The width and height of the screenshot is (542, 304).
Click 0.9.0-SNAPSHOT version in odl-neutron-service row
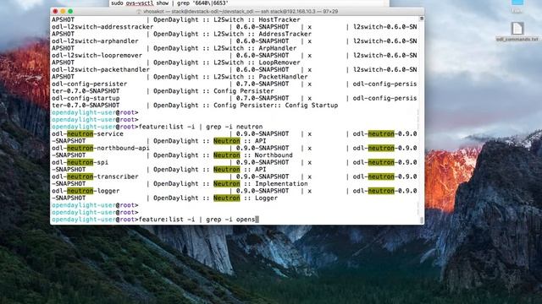point(263,133)
